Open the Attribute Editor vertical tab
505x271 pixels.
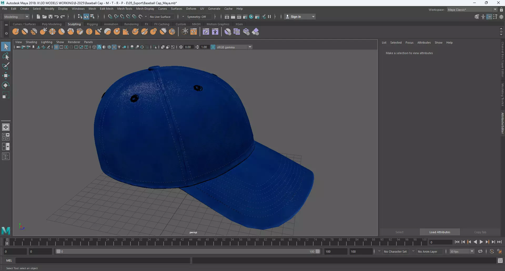(x=502, y=123)
